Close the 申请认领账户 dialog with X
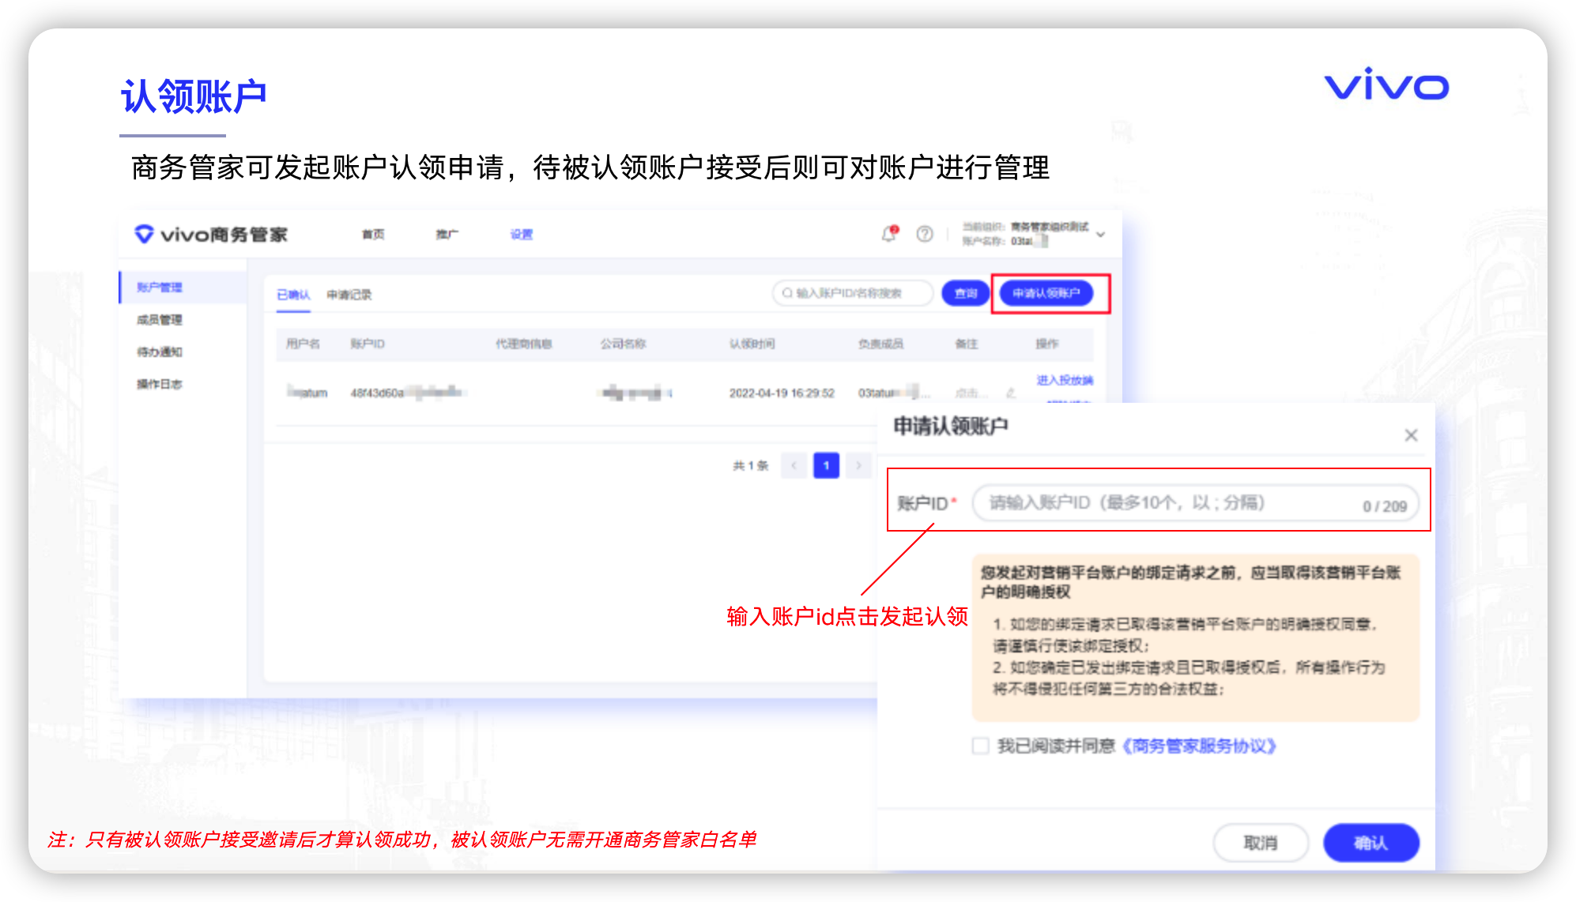Image resolution: width=1576 pixels, height=902 pixels. (x=1411, y=435)
